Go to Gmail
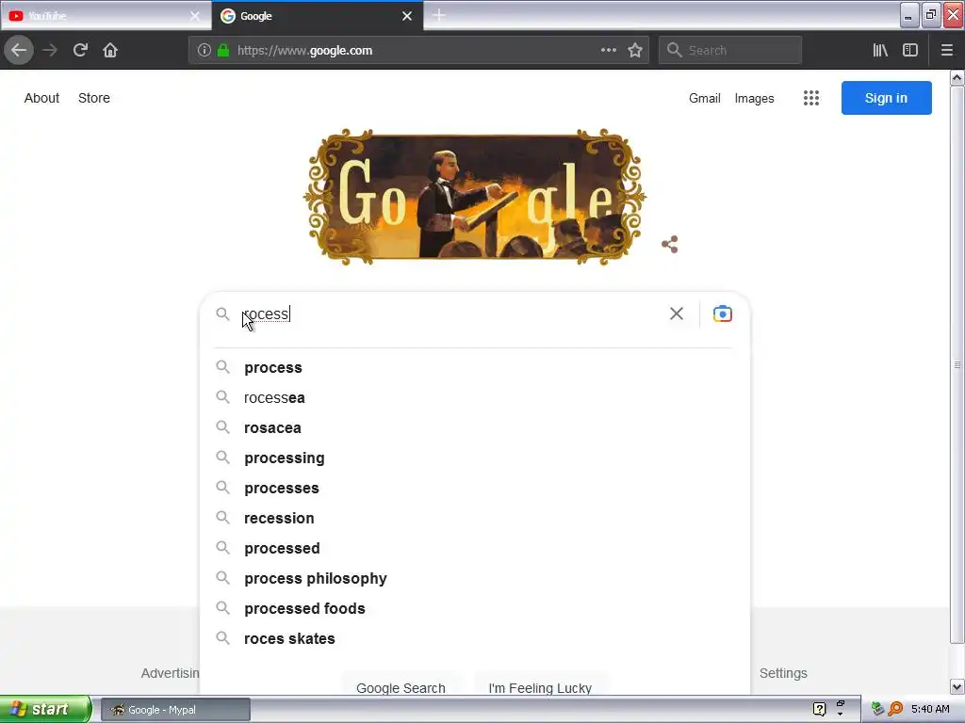The width and height of the screenshot is (965, 723). [x=705, y=98]
